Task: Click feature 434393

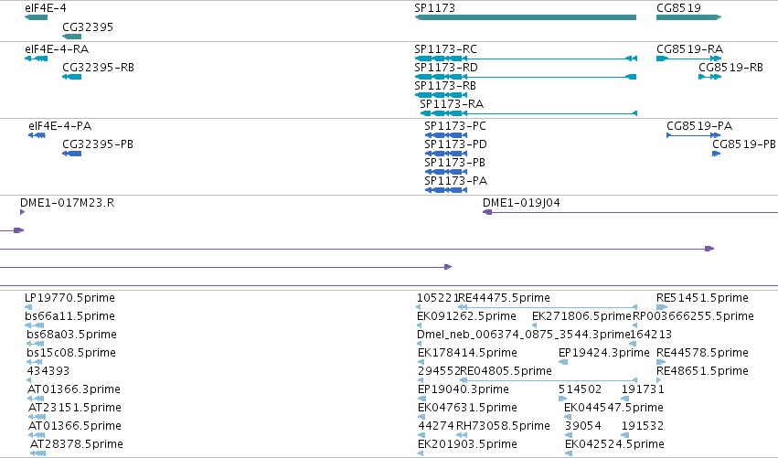Action: tap(30, 380)
